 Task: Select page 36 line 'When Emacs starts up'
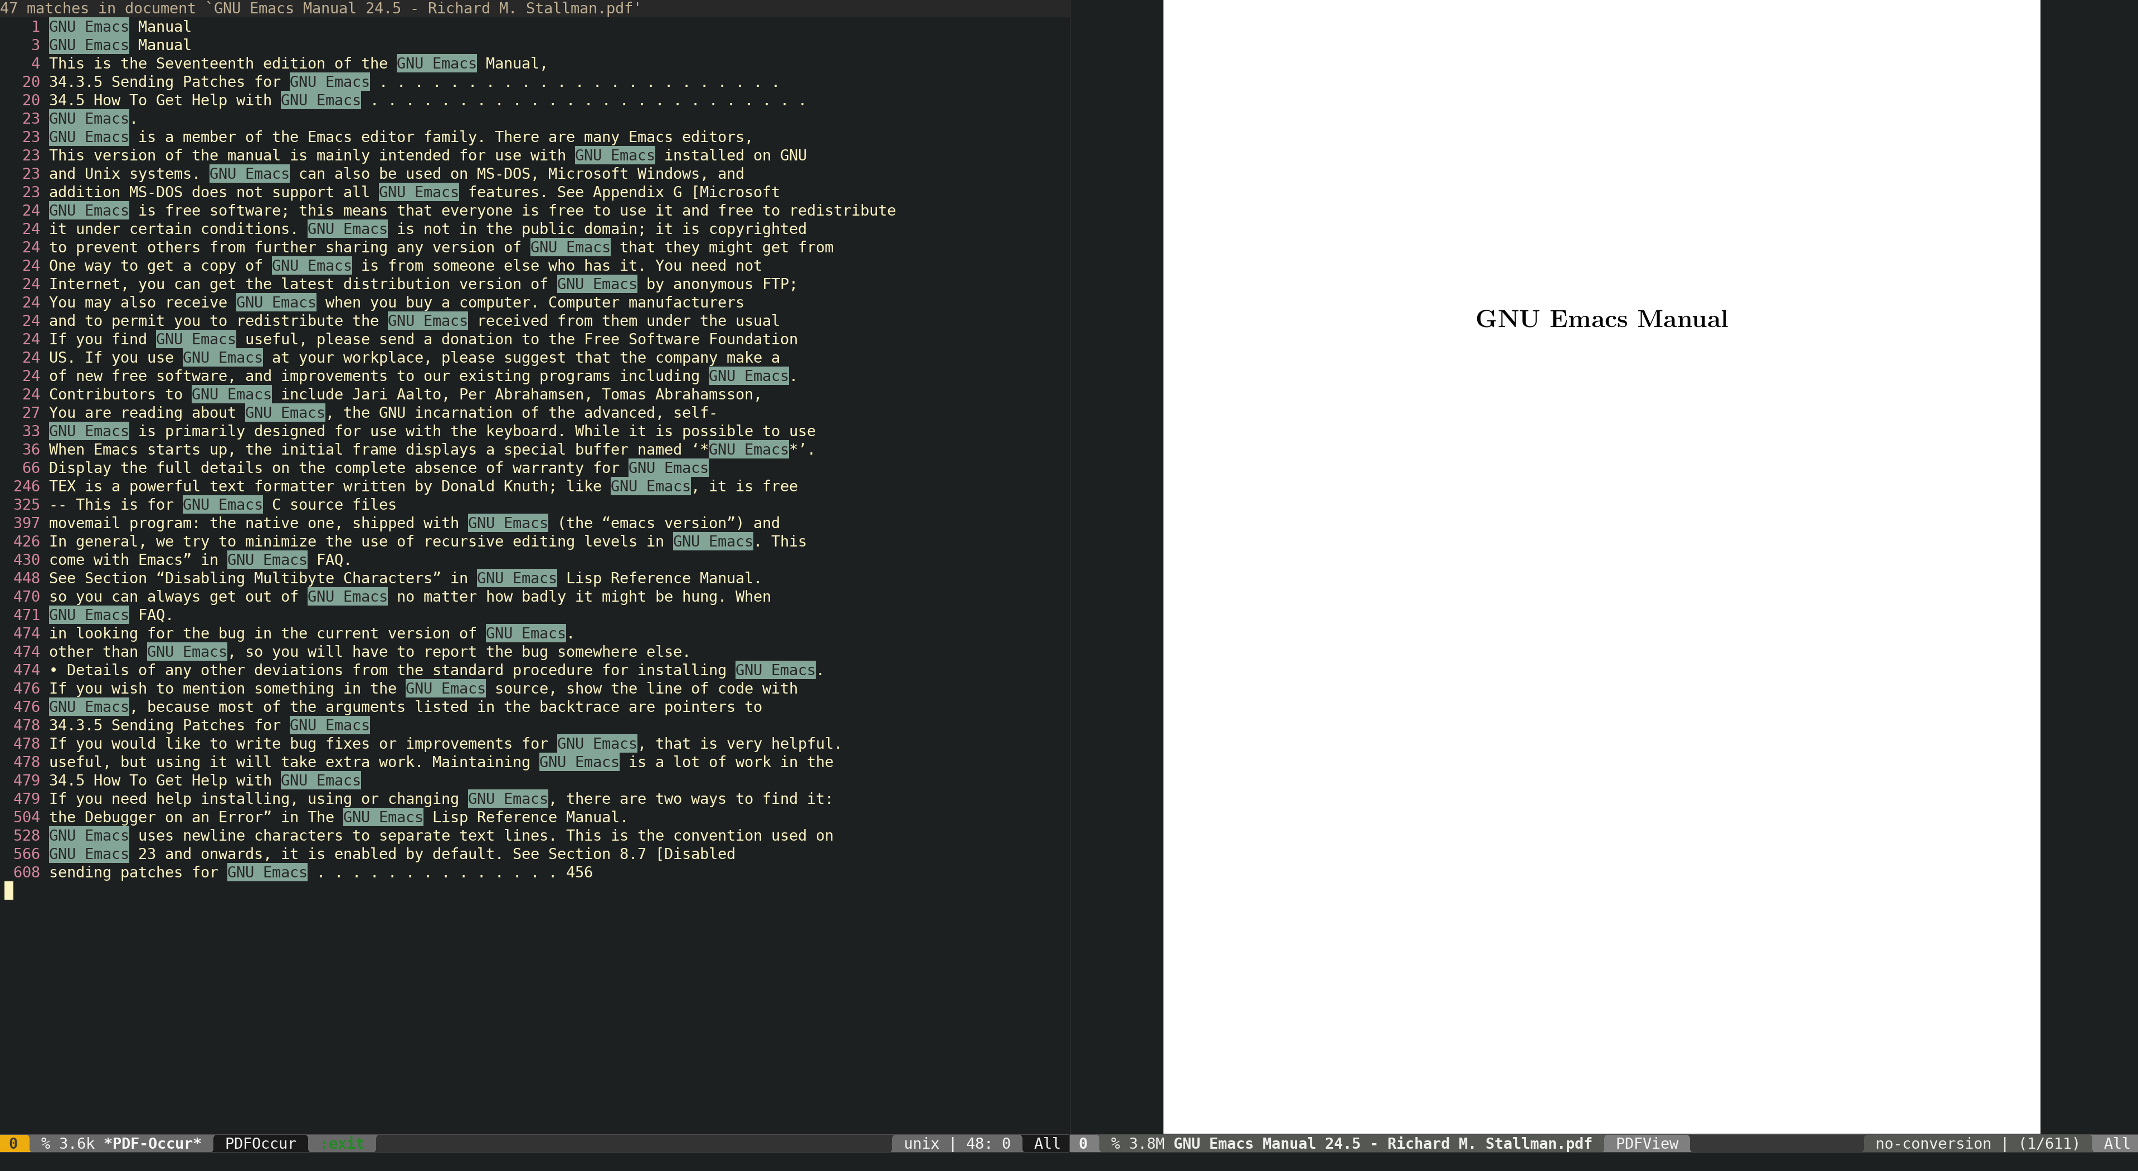coord(432,449)
